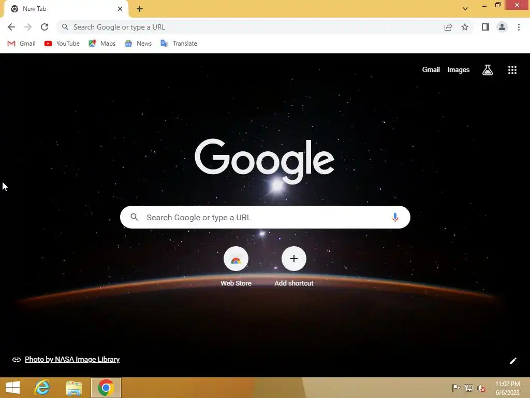This screenshot has width=530, height=398.
Task: Click the magnifier icon in Google search box
Action: [134, 217]
